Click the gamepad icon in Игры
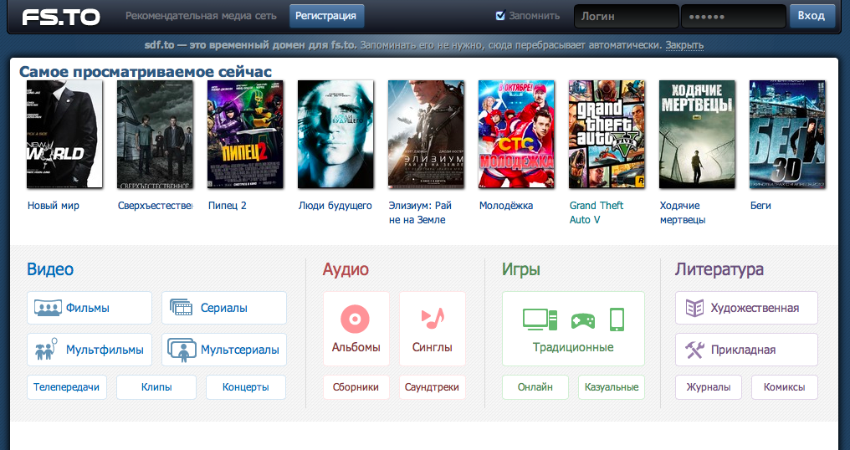The image size is (850, 450). click(583, 321)
